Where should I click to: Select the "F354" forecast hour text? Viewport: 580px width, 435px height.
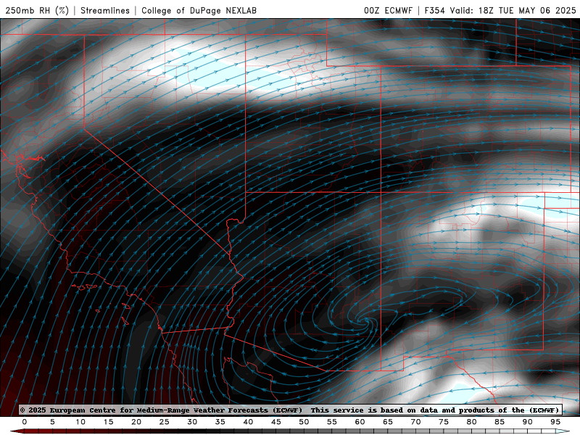[x=434, y=10]
